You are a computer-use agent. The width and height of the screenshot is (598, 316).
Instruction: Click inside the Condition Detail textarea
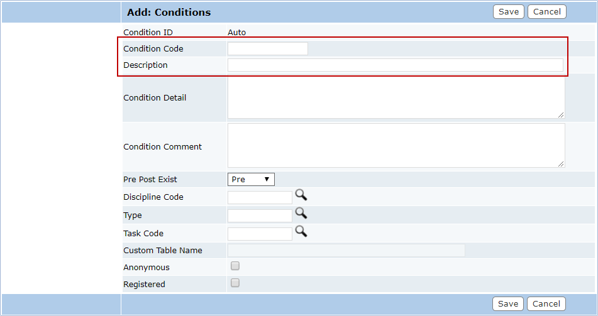[x=396, y=97]
